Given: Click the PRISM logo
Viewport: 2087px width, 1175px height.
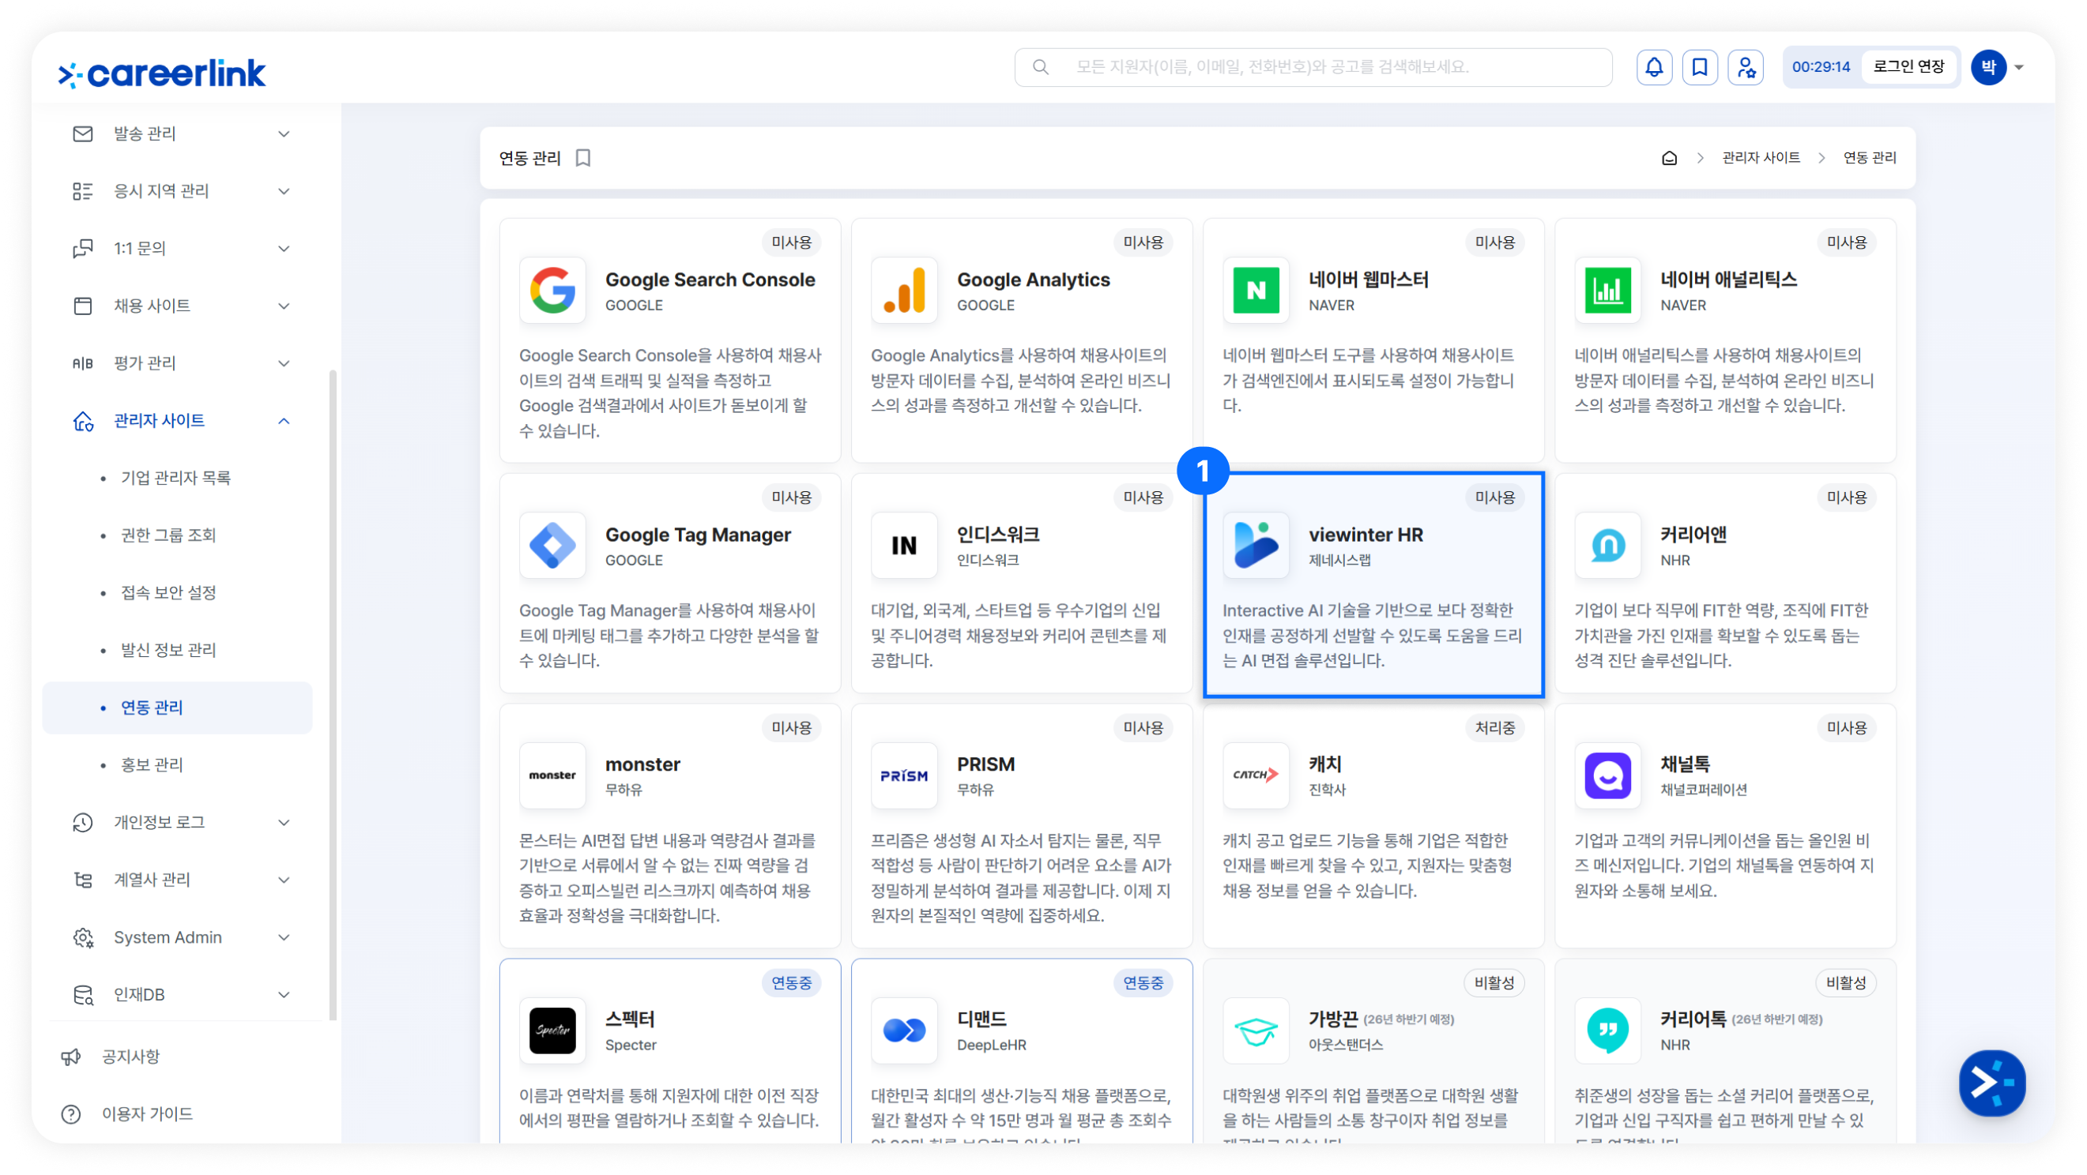Looking at the screenshot, I should coord(904,775).
